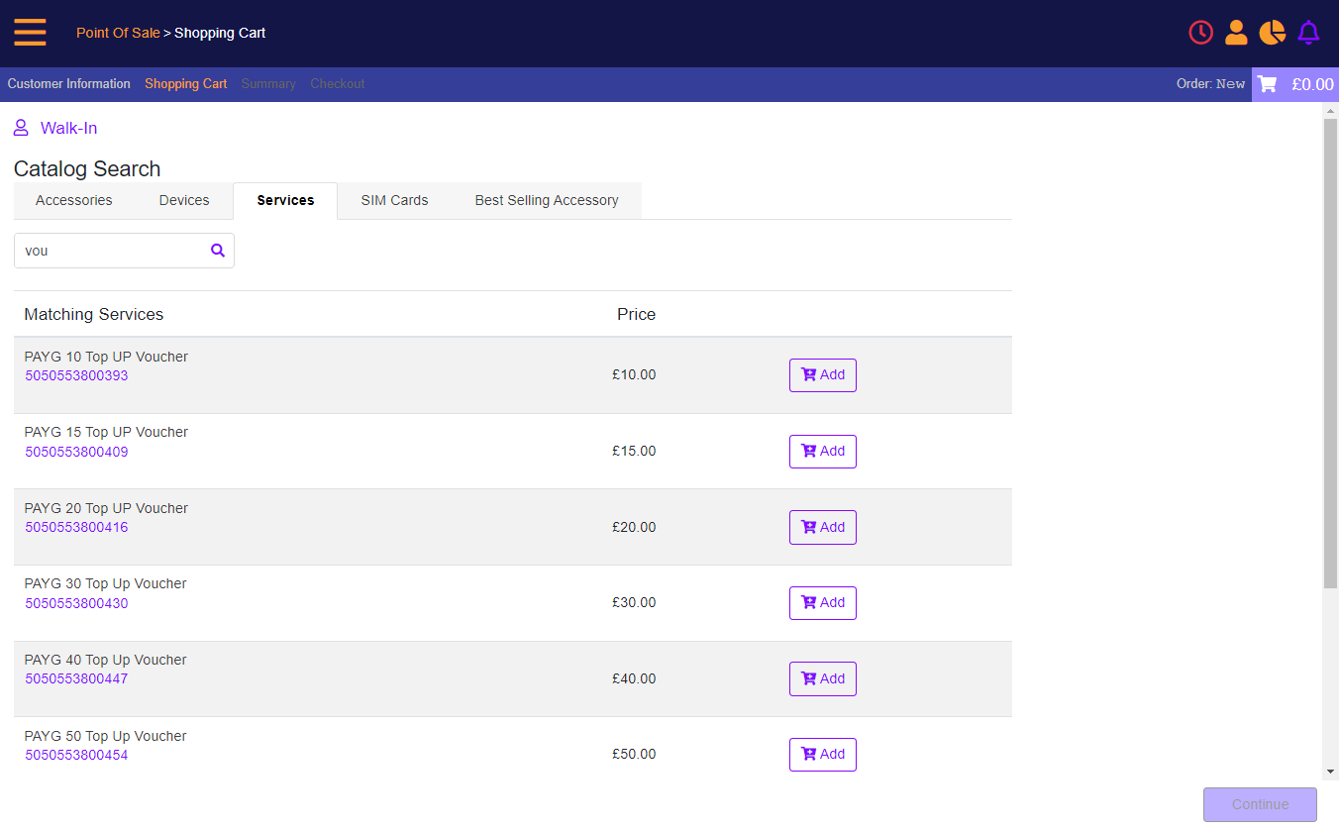The width and height of the screenshot is (1339, 829).
Task: Click the Walk-In customer person icon
Action: 21,128
